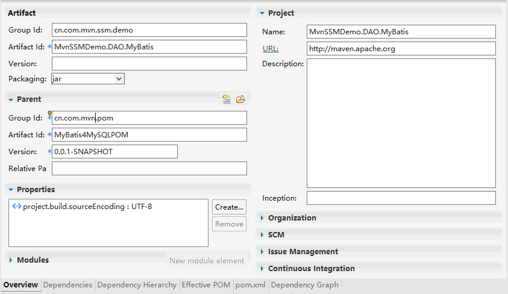This screenshot has height=294, width=508.
Task: Click the Parent Artifact Id field MyBatis4MySQLPOM
Action: 149,135
